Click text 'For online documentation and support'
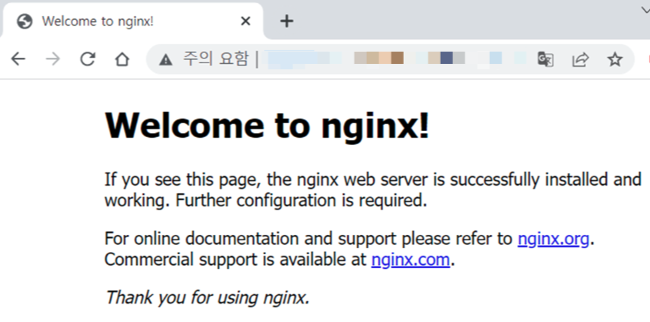Screen dimensions: 650x322 [x=251, y=239]
